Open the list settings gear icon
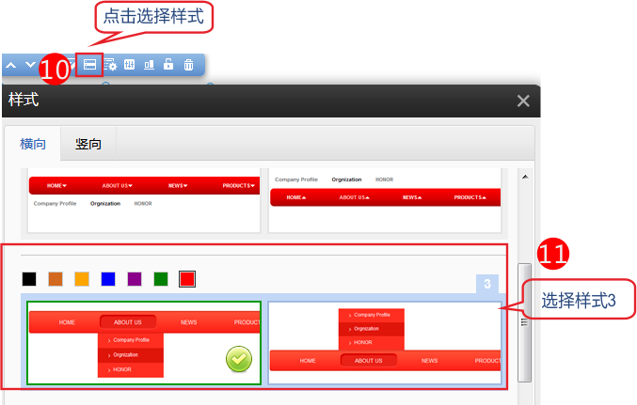637x405 pixels. [x=110, y=65]
